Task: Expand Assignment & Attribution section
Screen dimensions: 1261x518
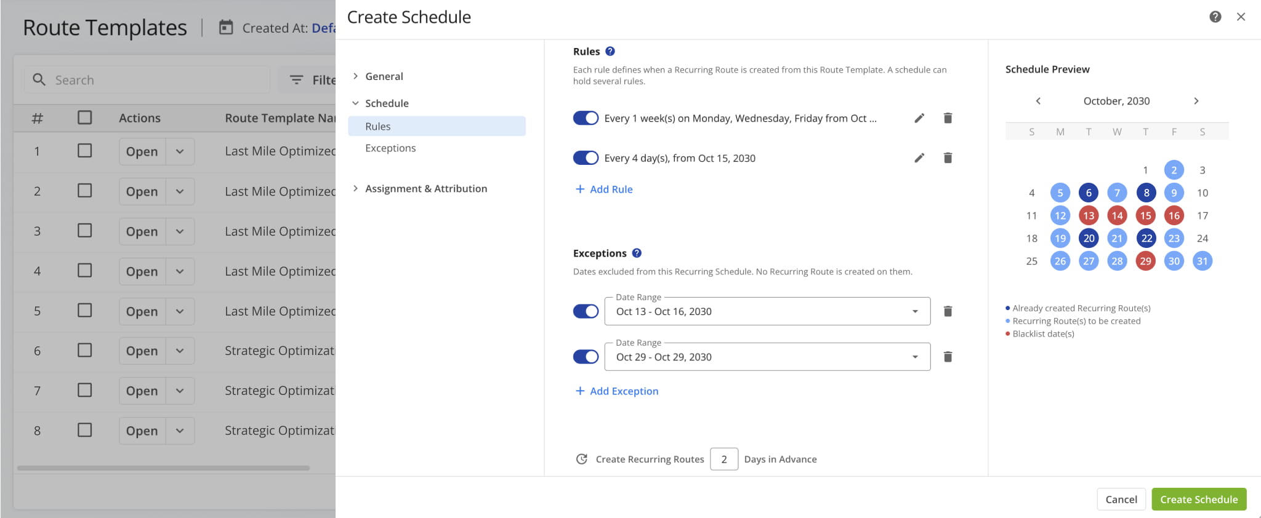Action: [420, 189]
